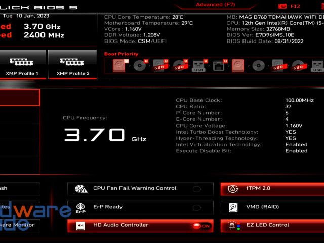Select the legacy USB hard disk boot icon

tap(278, 66)
